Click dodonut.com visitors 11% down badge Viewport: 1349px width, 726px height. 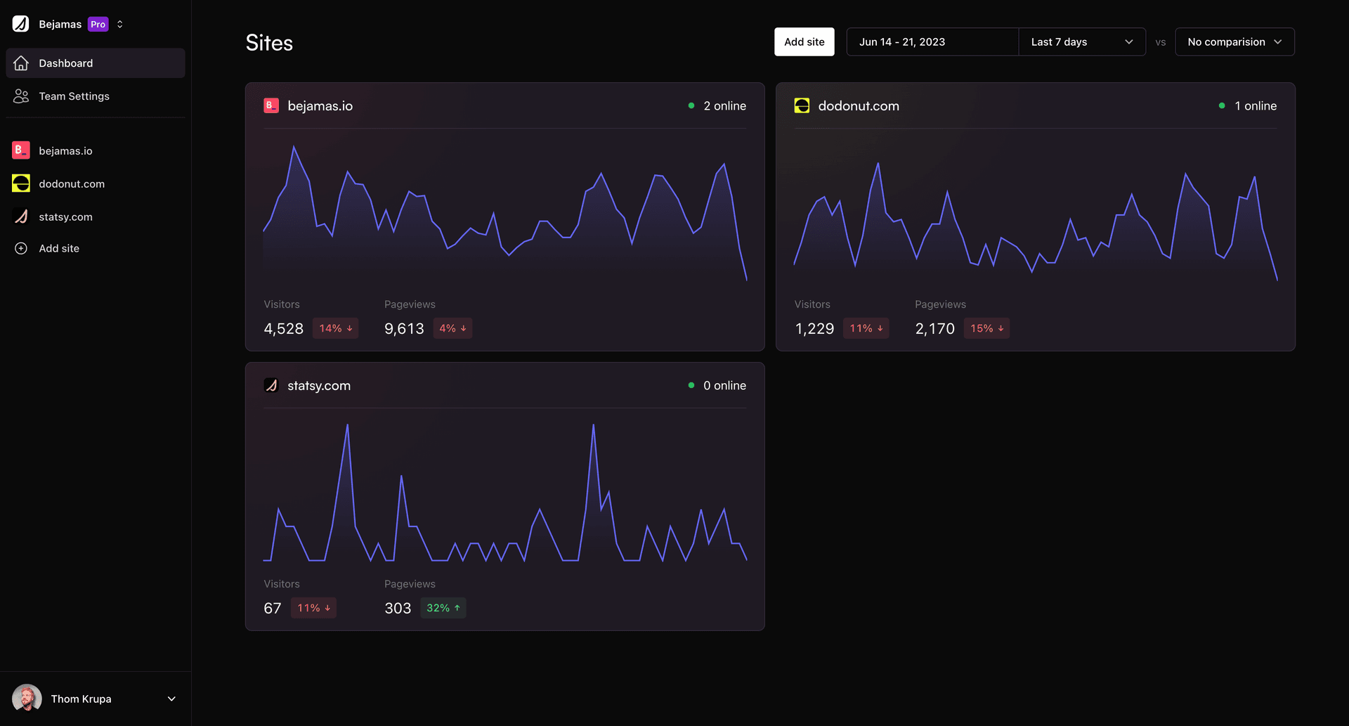[866, 328]
